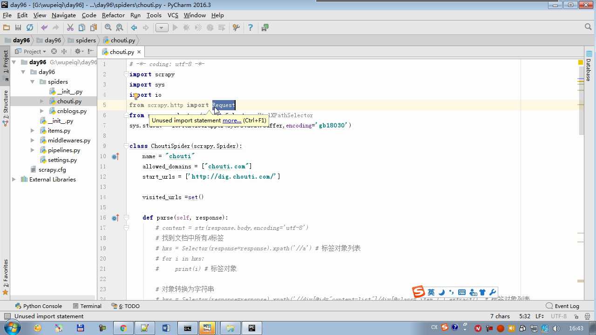Navigate Back with the left arrow icon
The width and height of the screenshot is (596, 335).
pyautogui.click(x=134, y=28)
